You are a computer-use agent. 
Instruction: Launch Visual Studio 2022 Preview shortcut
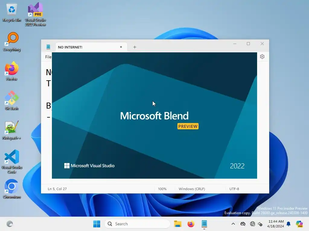pos(35,14)
